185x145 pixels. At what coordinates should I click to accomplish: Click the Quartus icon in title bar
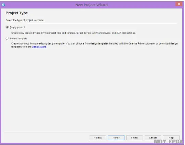click(x=3, y=5)
